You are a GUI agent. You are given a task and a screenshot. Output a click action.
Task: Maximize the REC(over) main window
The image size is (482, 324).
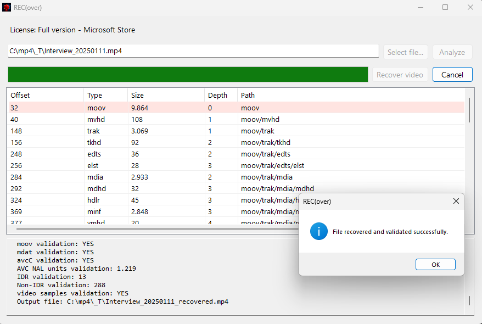pos(445,7)
